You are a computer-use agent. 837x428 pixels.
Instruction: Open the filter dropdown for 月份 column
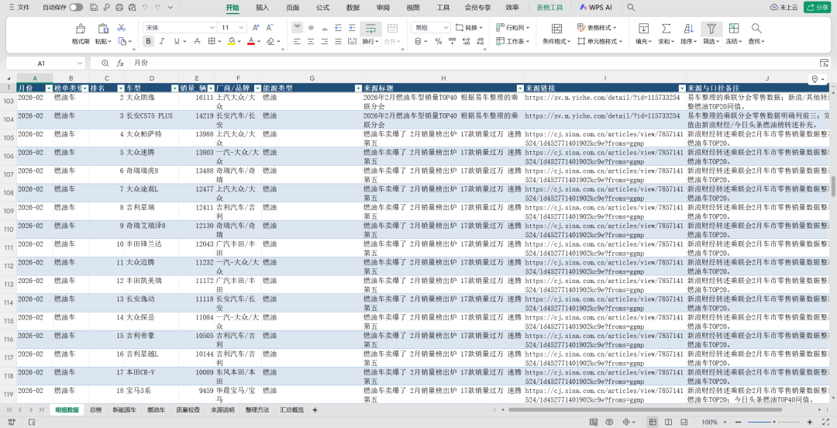click(x=49, y=88)
